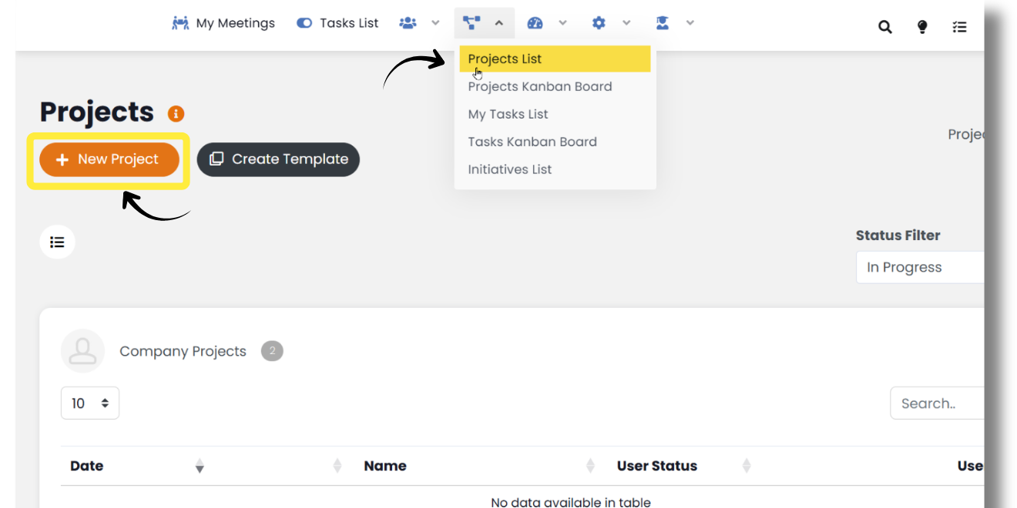This screenshot has width=1017, height=508.
Task: Click the My Meetings navigation icon
Action: pos(180,23)
